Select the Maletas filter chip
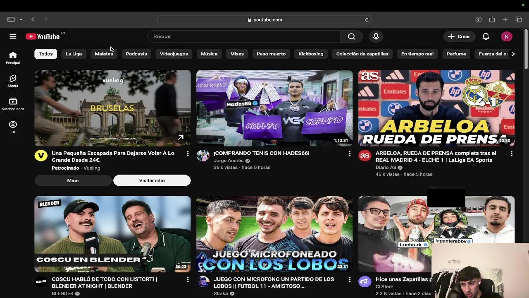Screen dimensions: 529x298 coord(104,54)
